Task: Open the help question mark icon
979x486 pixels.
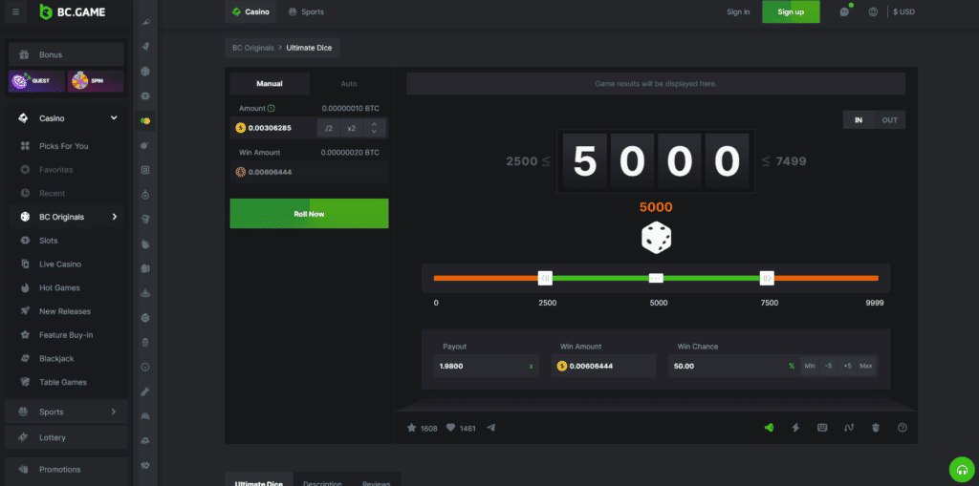Action: pos(903,428)
